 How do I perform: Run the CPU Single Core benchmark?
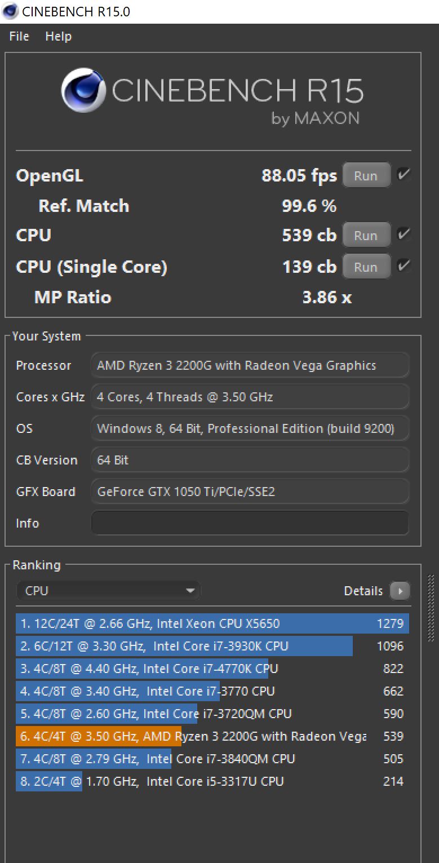click(x=366, y=267)
